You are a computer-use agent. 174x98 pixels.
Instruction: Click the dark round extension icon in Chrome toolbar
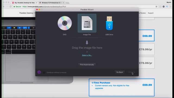164,7
